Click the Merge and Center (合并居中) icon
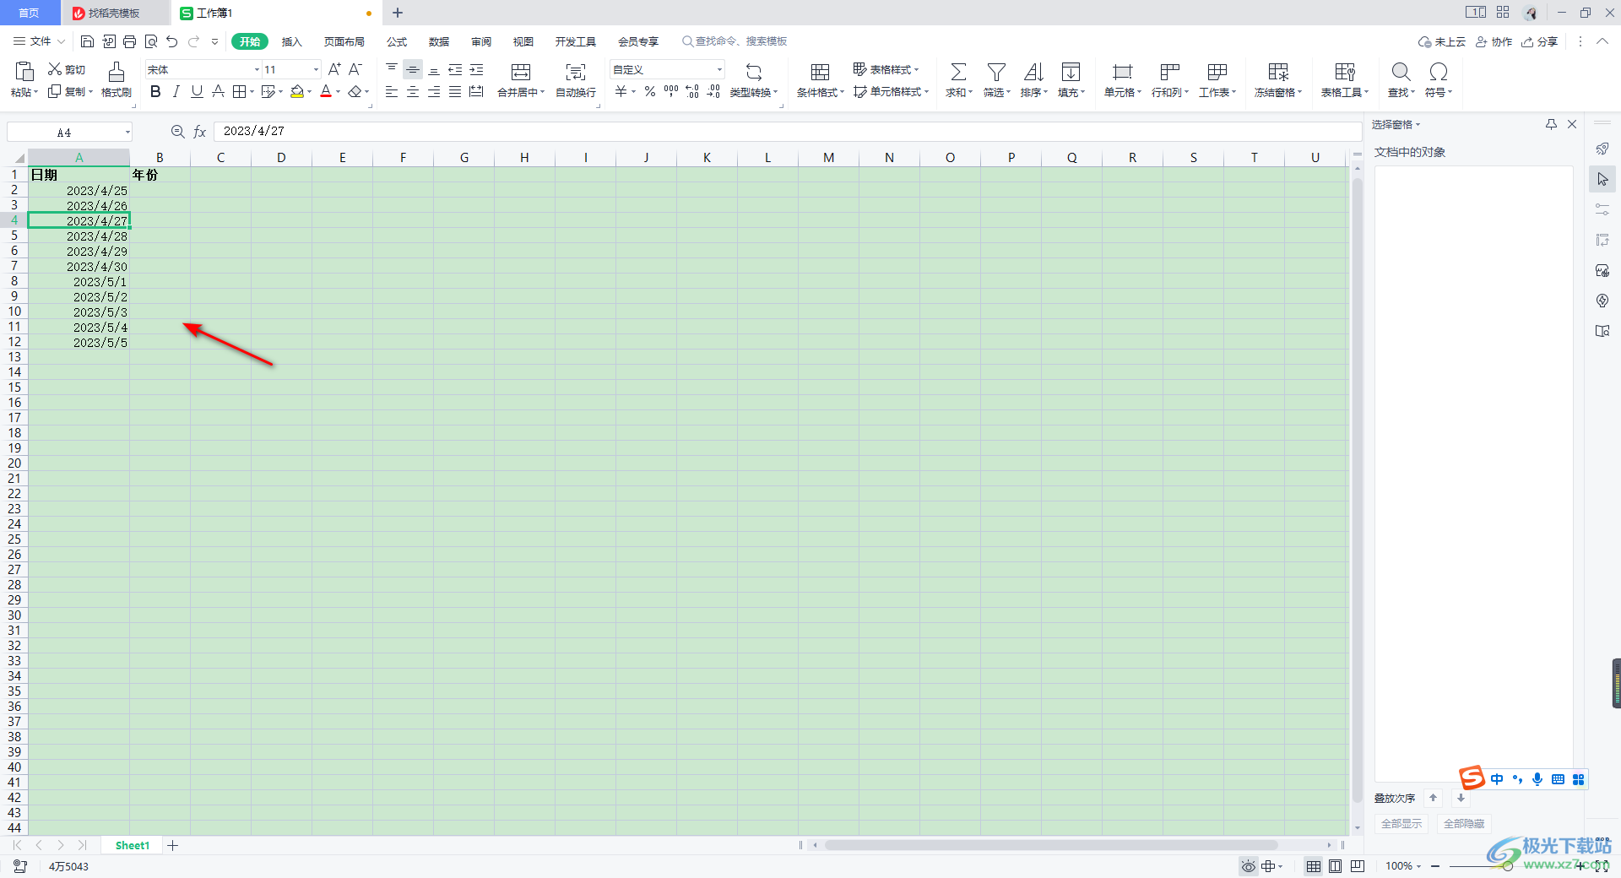1621x878 pixels. [521, 72]
